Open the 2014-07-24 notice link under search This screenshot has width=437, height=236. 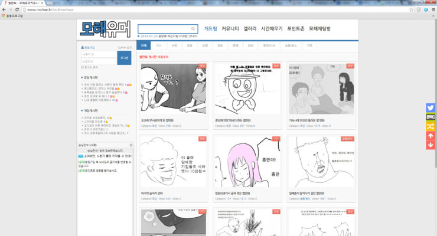pos(168,36)
